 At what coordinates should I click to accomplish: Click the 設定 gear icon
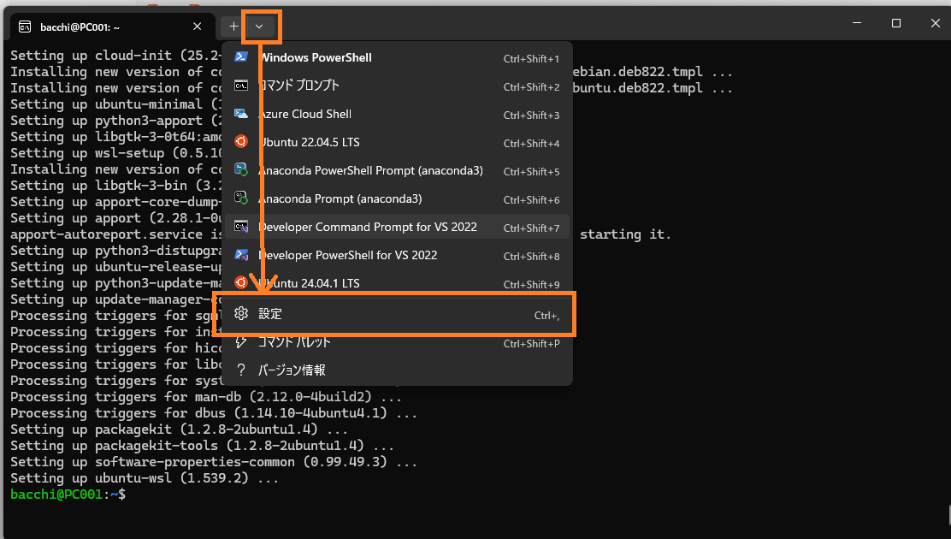pyautogui.click(x=241, y=314)
